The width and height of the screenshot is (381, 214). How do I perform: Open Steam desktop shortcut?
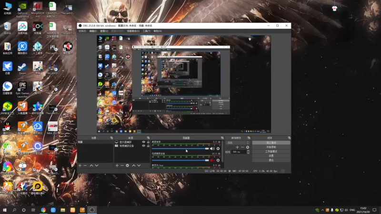tap(22, 68)
